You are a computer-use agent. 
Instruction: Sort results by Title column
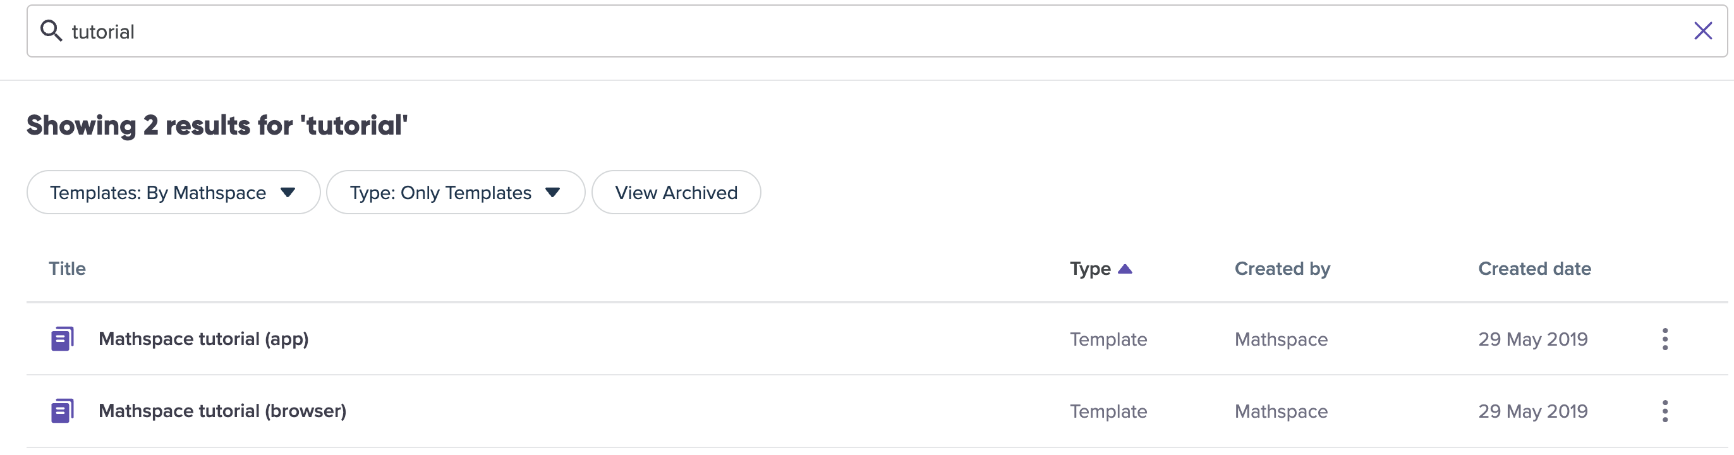click(x=68, y=269)
